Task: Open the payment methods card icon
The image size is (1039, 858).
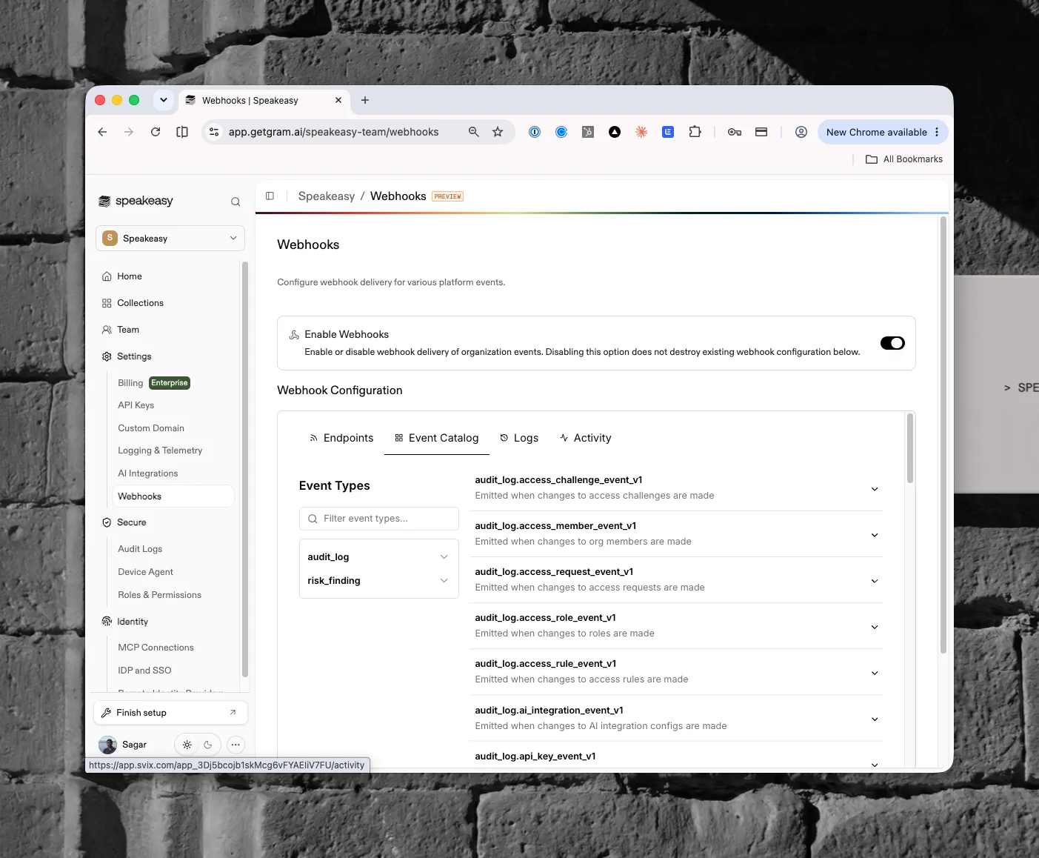Action: tap(761, 132)
